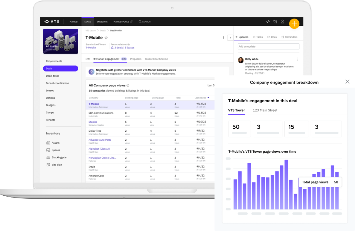
Task: Sort by Last viewed column arrow
Action: point(208,98)
